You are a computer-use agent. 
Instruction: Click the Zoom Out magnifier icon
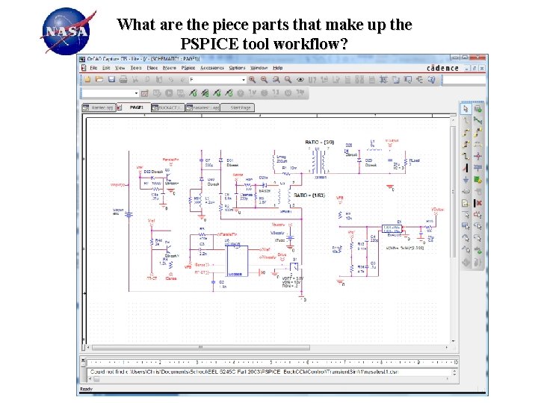(265, 80)
